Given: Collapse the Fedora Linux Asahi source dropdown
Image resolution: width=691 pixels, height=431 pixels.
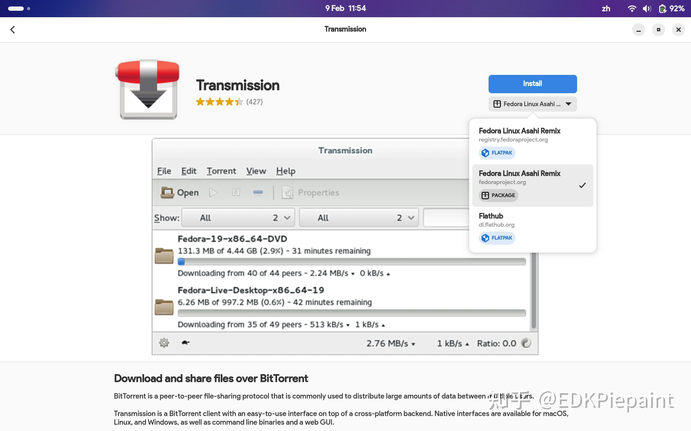Looking at the screenshot, I should pos(532,104).
